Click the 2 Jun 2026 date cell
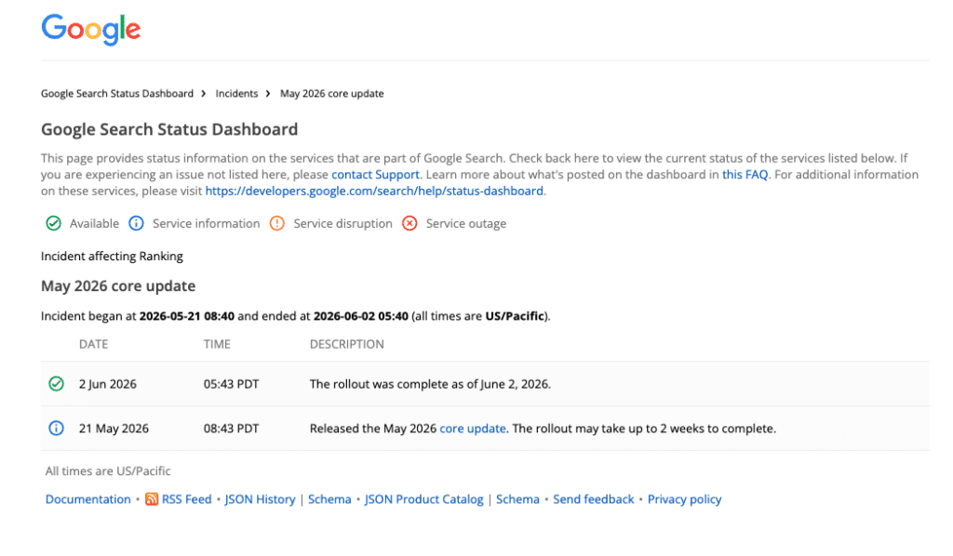The height and width of the screenshot is (556, 953). (108, 384)
